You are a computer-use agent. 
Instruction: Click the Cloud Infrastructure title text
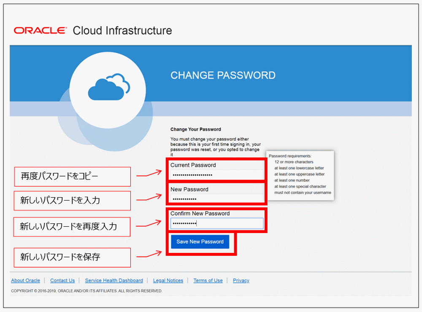pos(122,30)
